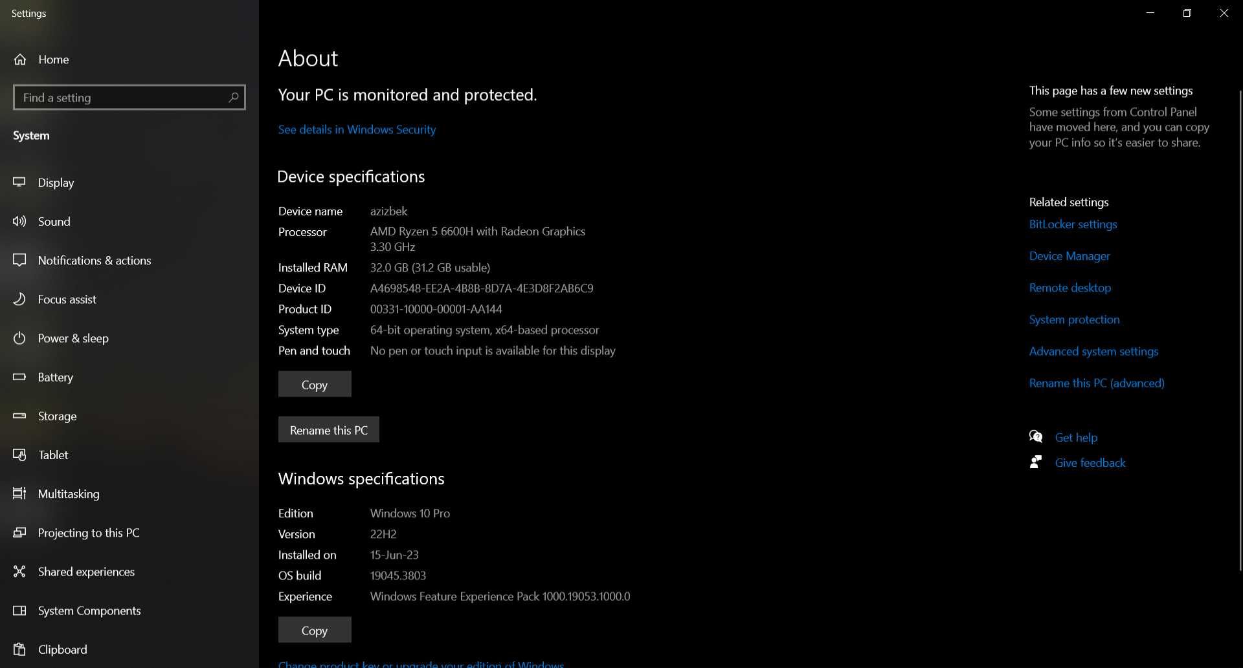This screenshot has height=668, width=1243.
Task: Copy the Windows specifications
Action: [x=315, y=630]
